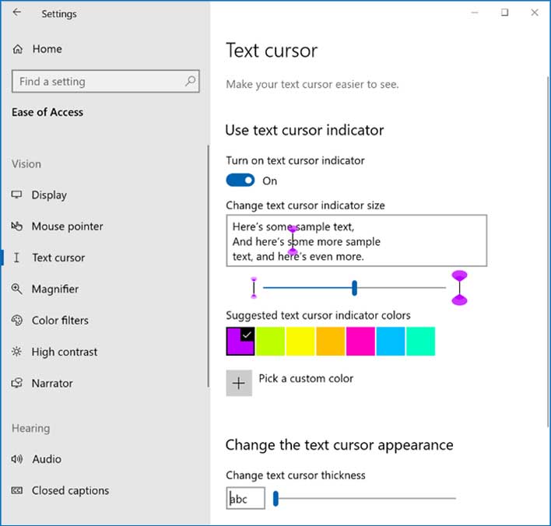Viewport: 551px width, 526px height.
Task: Click the Ease of Access heading
Action: click(x=47, y=112)
